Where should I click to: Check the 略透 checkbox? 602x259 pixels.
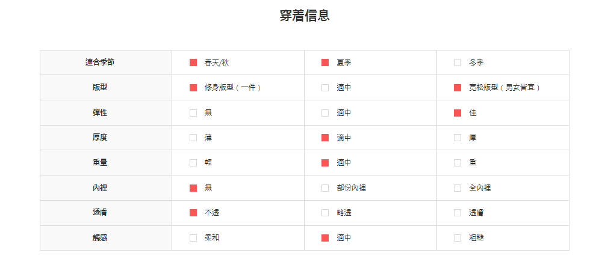(325, 213)
